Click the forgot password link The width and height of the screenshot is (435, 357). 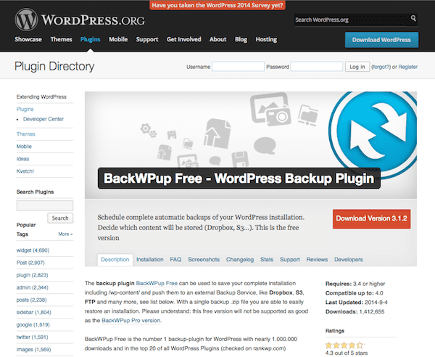point(381,67)
